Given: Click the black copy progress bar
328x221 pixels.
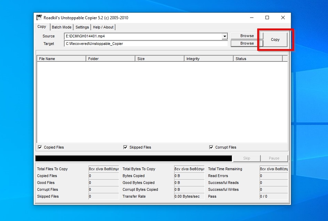Looking at the screenshot, I should click(x=134, y=159).
